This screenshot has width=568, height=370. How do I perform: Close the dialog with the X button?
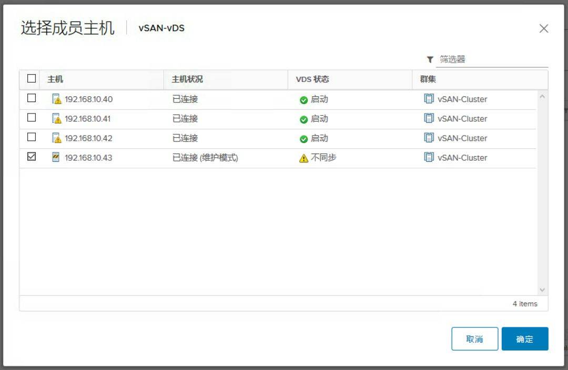(x=544, y=29)
